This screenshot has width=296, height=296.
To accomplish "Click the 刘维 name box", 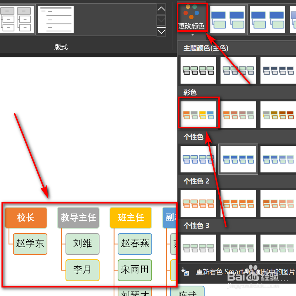I will pyautogui.click(x=83, y=244).
